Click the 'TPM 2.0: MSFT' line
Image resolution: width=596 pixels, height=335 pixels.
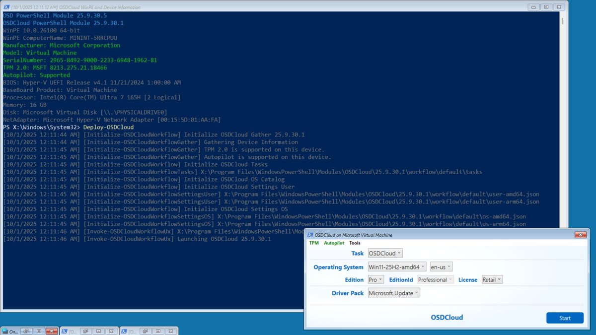pos(55,68)
